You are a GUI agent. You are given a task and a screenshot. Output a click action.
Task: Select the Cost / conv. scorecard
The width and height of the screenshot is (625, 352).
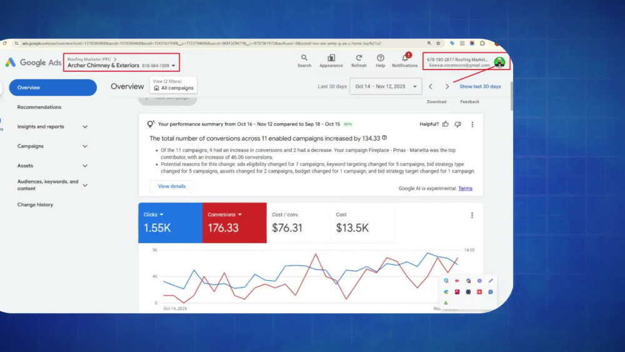(299, 223)
